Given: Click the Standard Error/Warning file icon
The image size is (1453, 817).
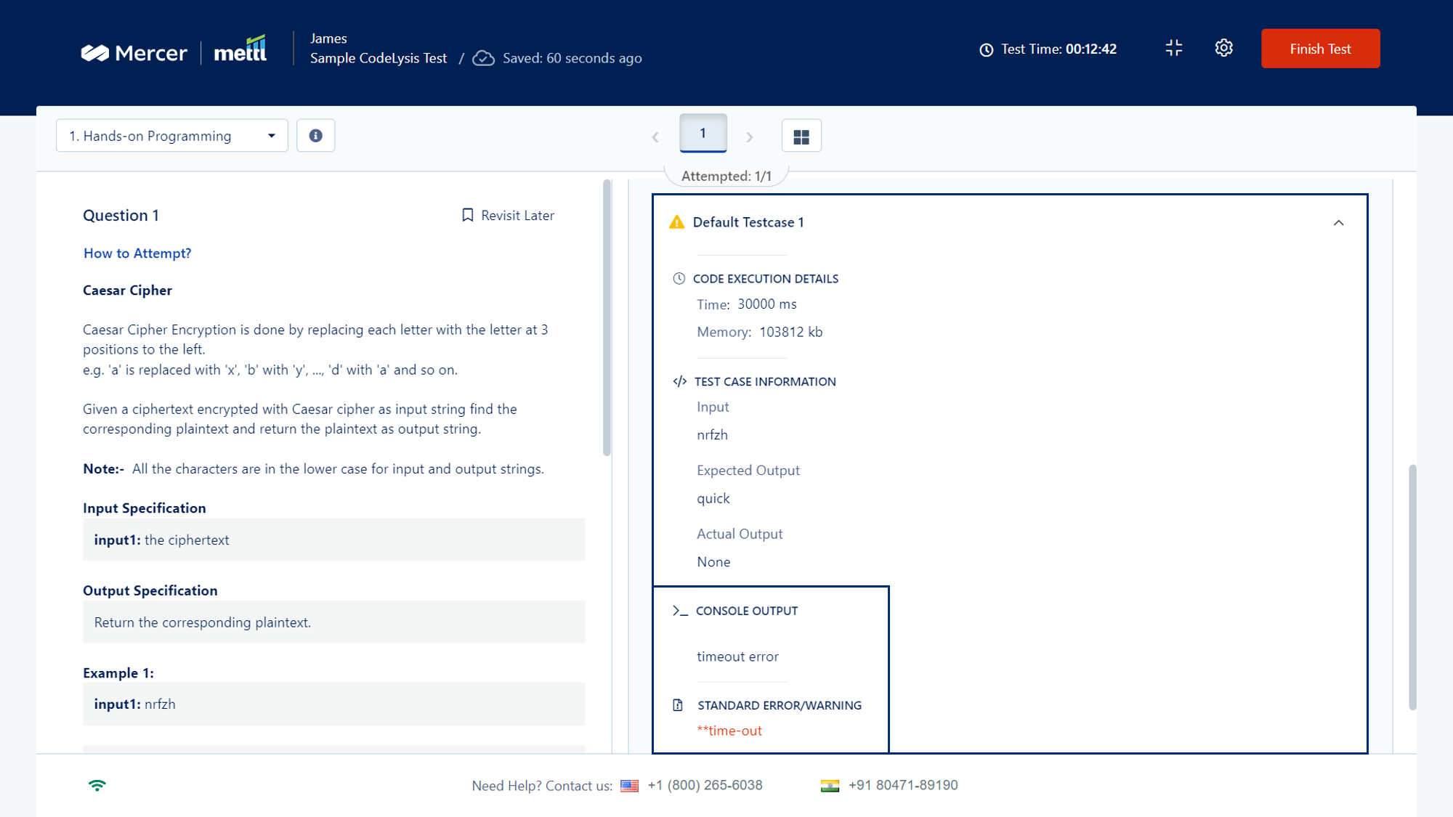Looking at the screenshot, I should click(678, 705).
